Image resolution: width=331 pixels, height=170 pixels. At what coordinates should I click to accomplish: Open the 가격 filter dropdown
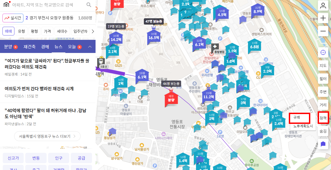[47, 31]
